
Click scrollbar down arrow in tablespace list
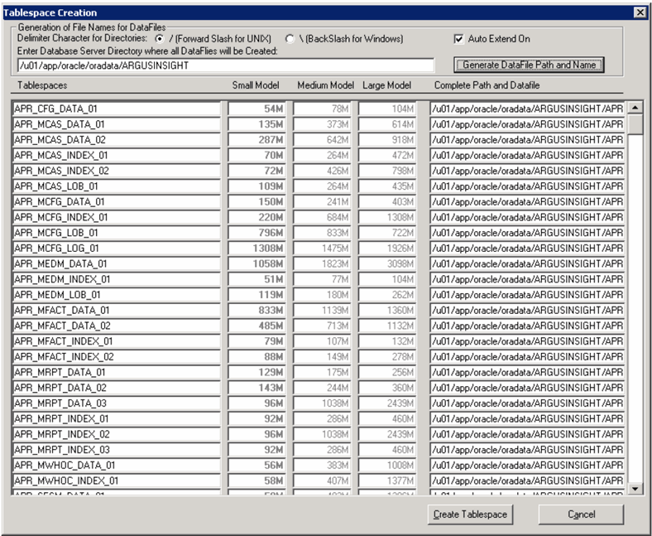[x=635, y=489]
